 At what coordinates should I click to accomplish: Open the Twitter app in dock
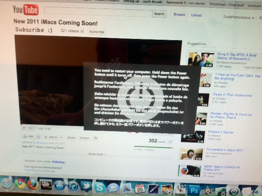pos(86,186)
